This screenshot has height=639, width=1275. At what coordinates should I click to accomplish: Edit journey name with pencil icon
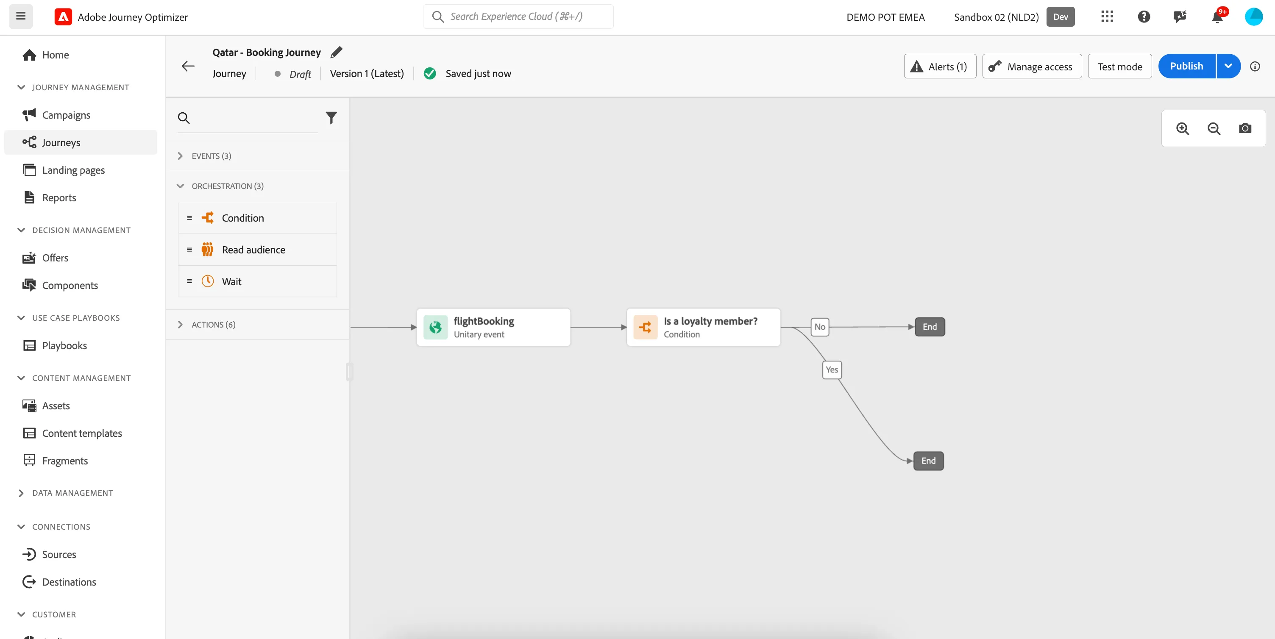coord(337,52)
